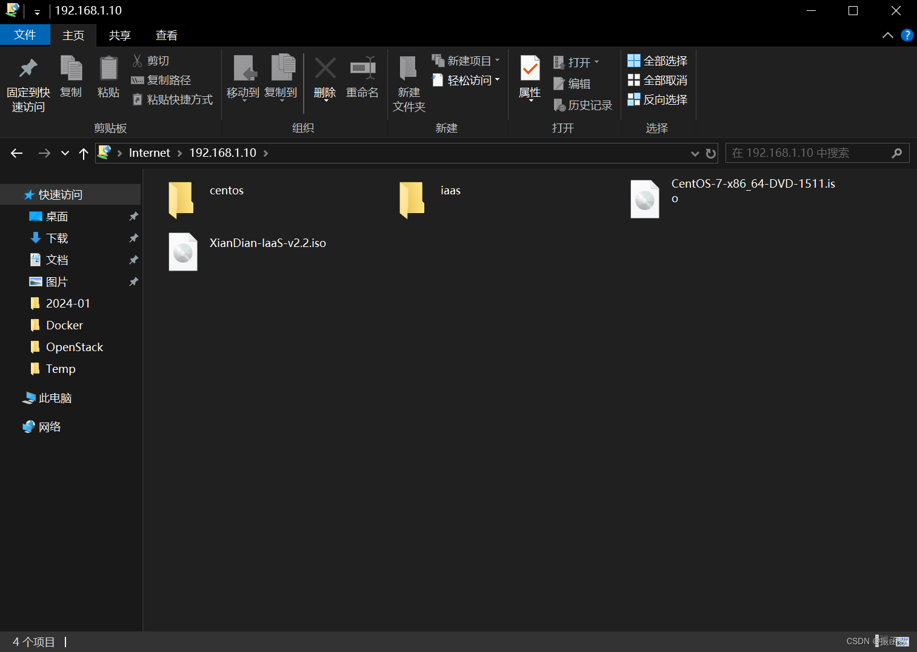Go up one folder level
The image size is (917, 652).
point(84,153)
